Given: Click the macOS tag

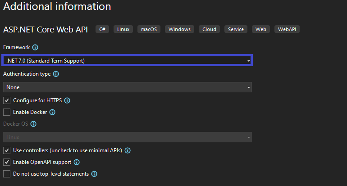Looking at the screenshot, I should [149, 29].
